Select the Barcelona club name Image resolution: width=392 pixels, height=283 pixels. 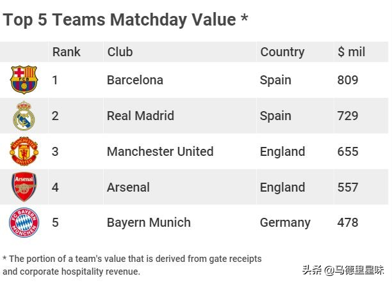(x=135, y=80)
